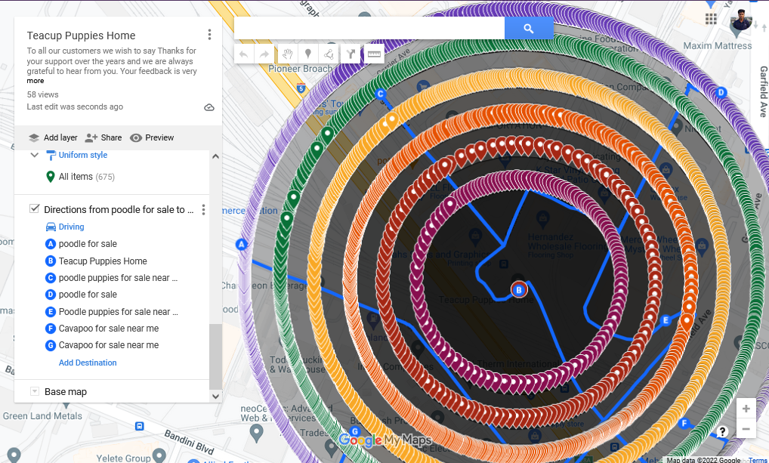Click Add layer
Viewport: 769px width, 463px height.
(x=53, y=137)
